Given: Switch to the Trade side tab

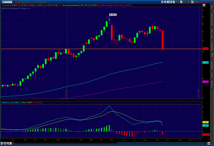Looking at the screenshot, I should [212, 8].
